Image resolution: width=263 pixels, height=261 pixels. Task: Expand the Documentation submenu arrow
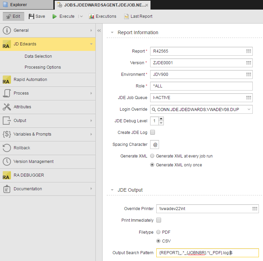[x=91, y=189]
